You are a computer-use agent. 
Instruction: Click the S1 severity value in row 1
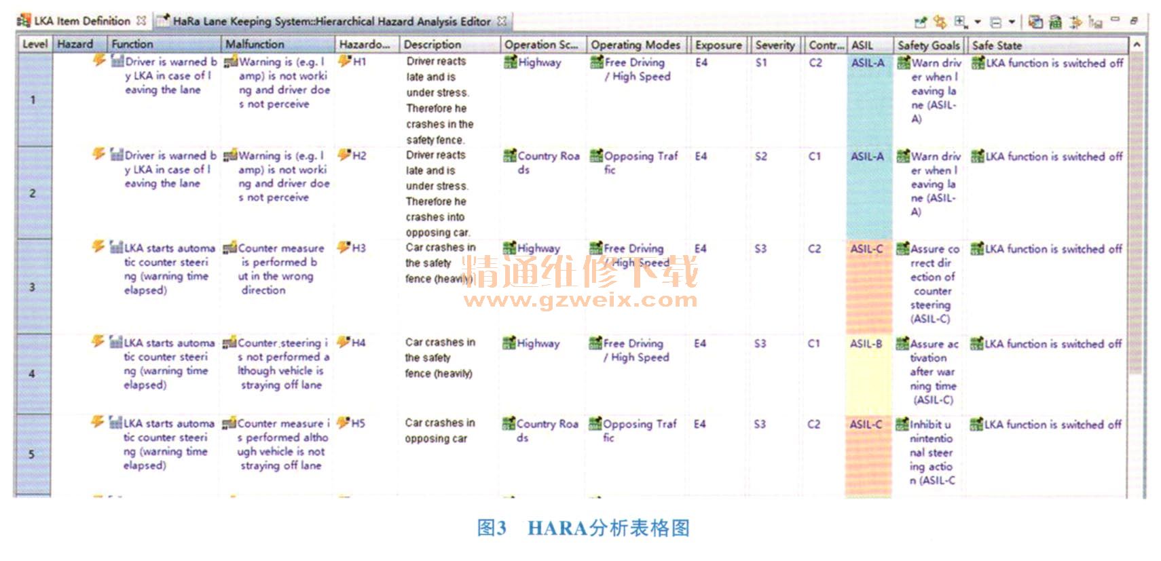click(x=761, y=62)
